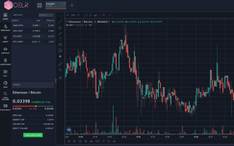Click the back arrow in drawing toolbar
Image resolution: width=234 pixels, height=146 pixels.
pyautogui.click(x=60, y=56)
